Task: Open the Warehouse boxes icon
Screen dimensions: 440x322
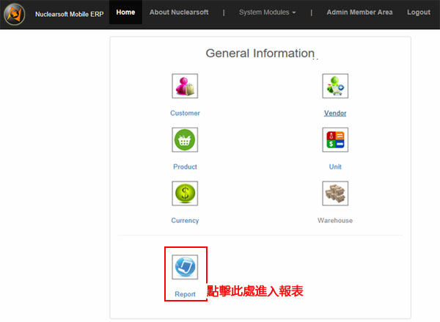Action: 335,194
